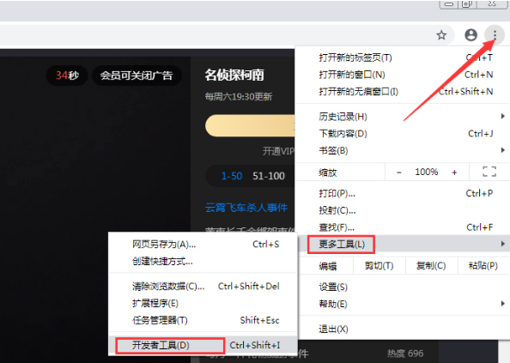
Task: Click the fullscreen icon in zoom row
Action: 489,172
